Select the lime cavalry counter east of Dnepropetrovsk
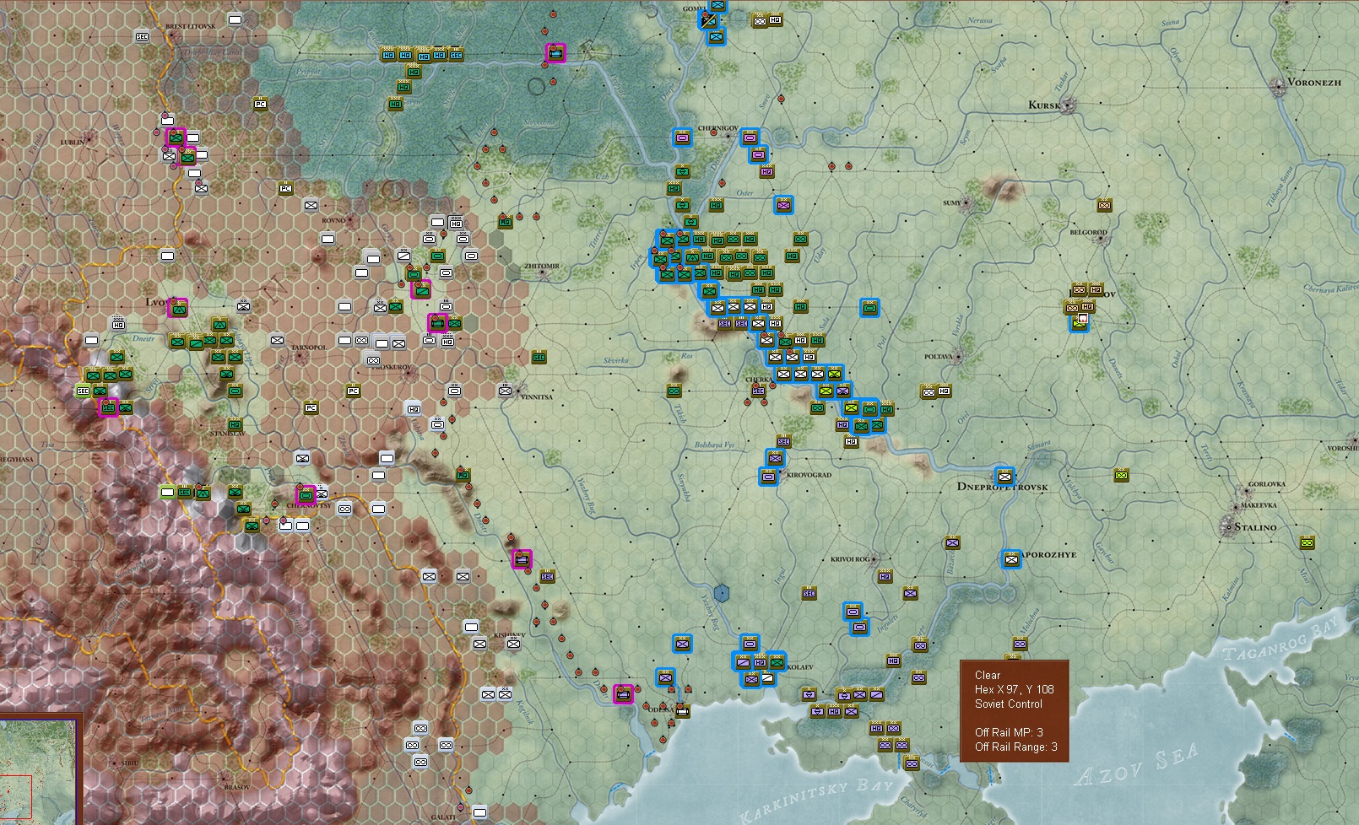Screen dimensions: 1359x825 pos(1121,475)
